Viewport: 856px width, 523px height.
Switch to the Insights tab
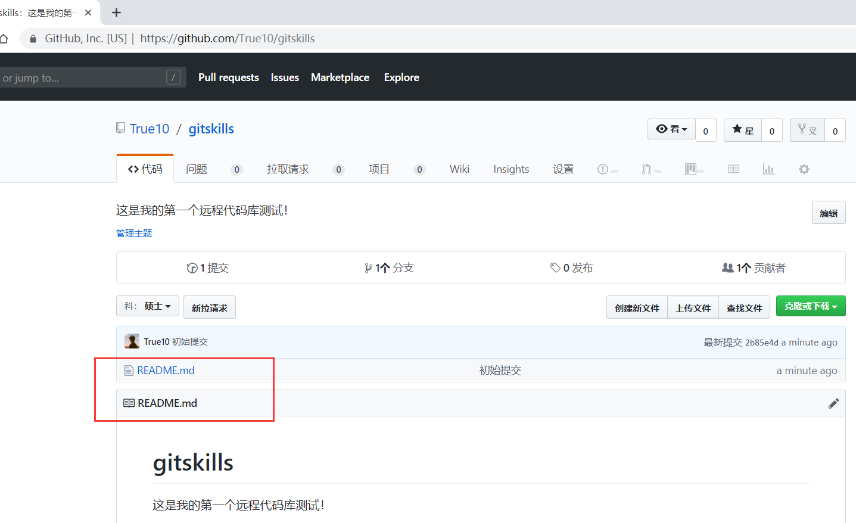511,169
